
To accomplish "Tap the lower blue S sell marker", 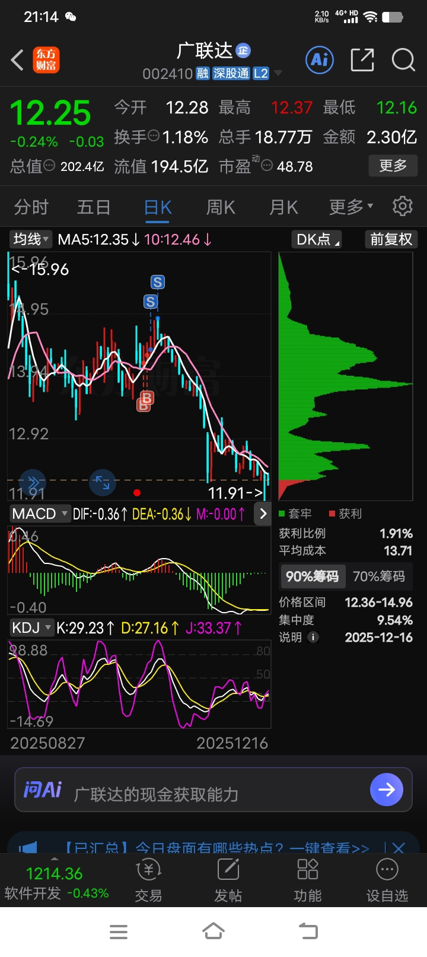I will coord(151,302).
